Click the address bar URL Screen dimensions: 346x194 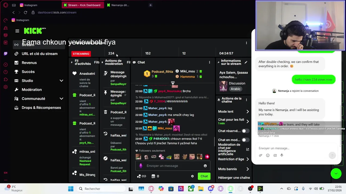click(x=57, y=12)
